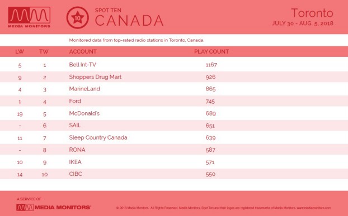This screenshot has width=348, height=216.
Task: Select the IKEA account row
Action: point(174,162)
